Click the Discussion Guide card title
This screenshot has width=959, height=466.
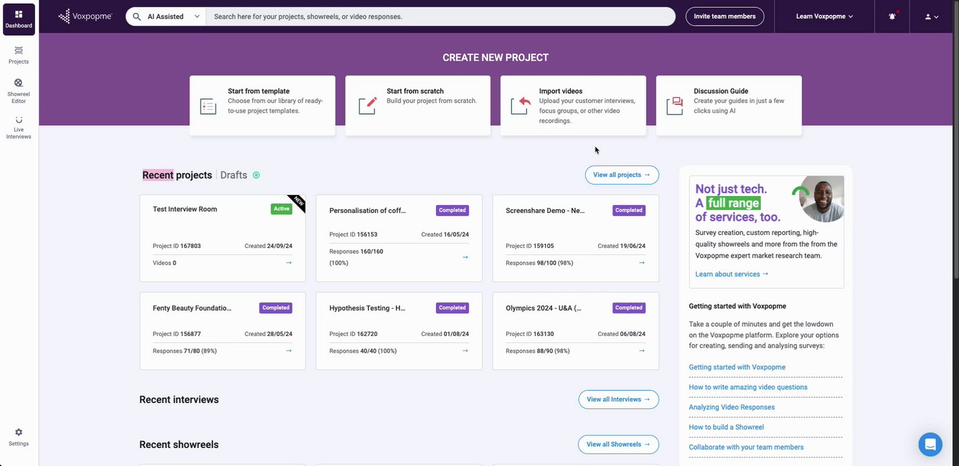721,91
